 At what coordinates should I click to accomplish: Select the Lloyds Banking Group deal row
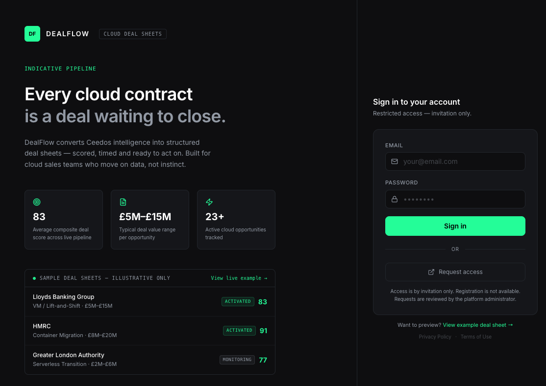point(149,301)
